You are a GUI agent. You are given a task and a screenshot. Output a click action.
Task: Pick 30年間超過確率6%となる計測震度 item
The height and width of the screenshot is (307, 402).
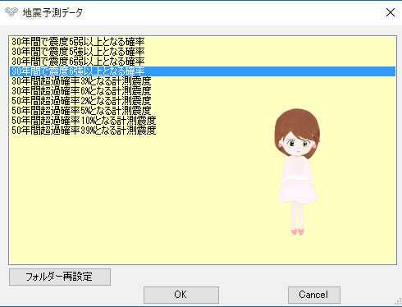pos(203,91)
